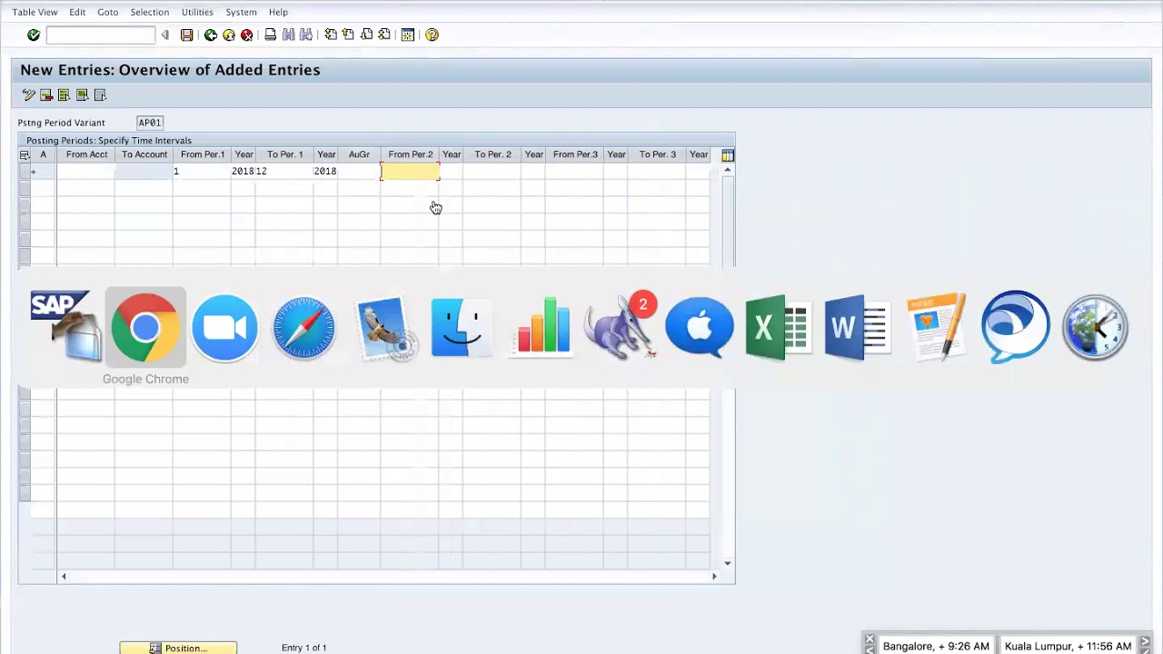Click the AuGr column header

(359, 154)
